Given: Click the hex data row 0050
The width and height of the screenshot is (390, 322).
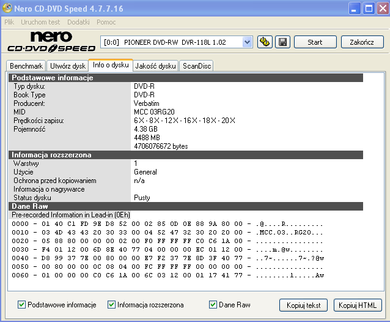Looking at the screenshot, I should point(167,267).
